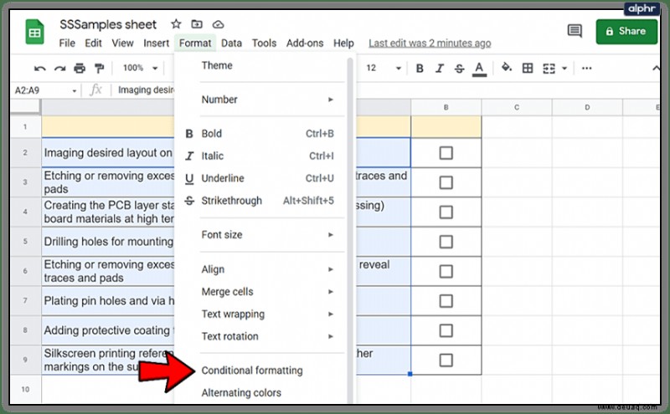Open the text color picker

pyautogui.click(x=479, y=69)
